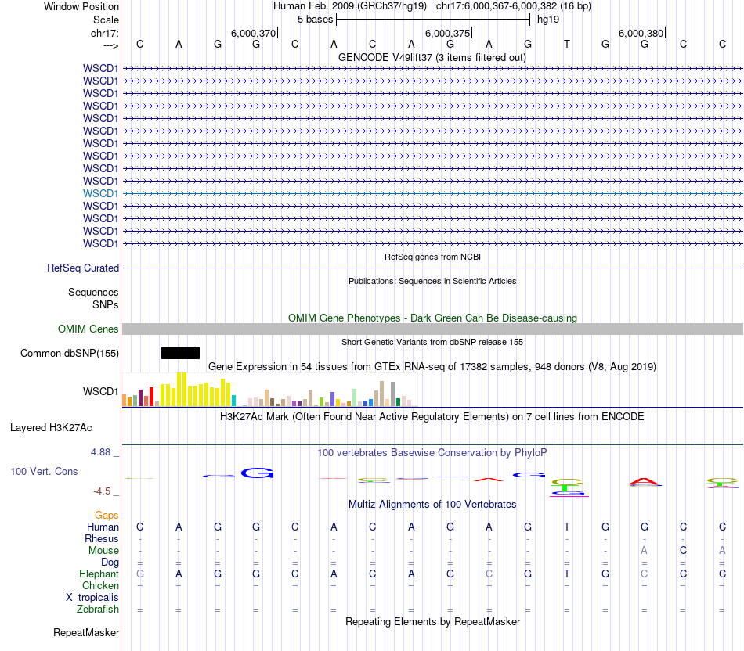
Task: Open the WSCD1 GTEx expression bar chart
Action: click(x=270, y=390)
